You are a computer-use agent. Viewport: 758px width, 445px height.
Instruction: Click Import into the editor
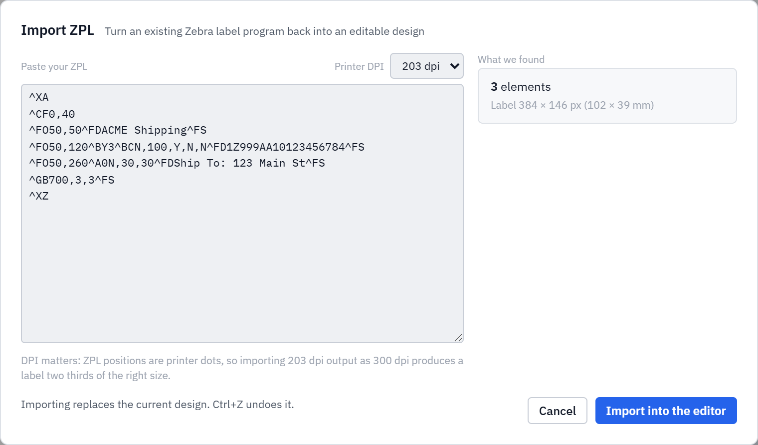(x=666, y=411)
